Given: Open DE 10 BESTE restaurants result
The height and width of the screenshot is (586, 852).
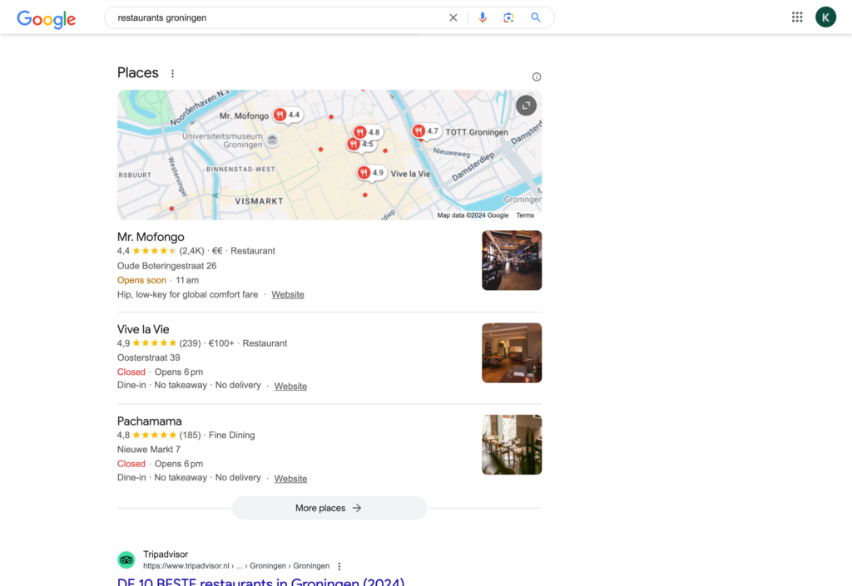Looking at the screenshot, I should pyautogui.click(x=260, y=581).
